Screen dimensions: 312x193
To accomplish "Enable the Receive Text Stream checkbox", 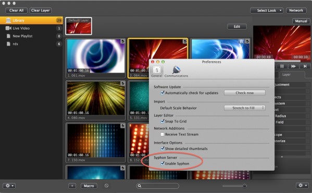I will 163,134.
